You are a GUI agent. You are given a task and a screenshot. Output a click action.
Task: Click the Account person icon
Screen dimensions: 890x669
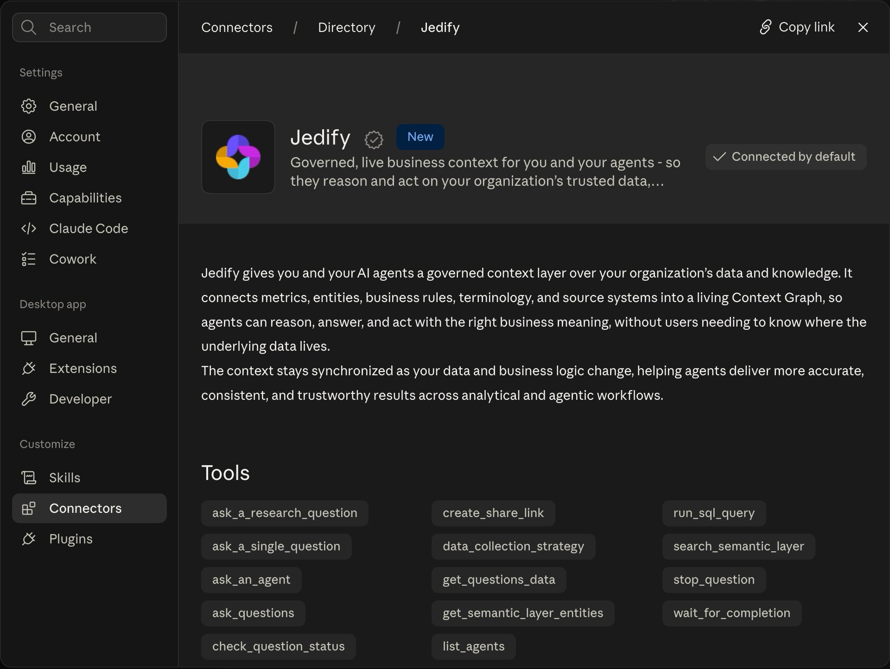click(29, 137)
